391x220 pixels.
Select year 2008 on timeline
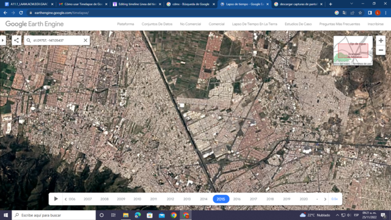pyautogui.click(x=104, y=199)
